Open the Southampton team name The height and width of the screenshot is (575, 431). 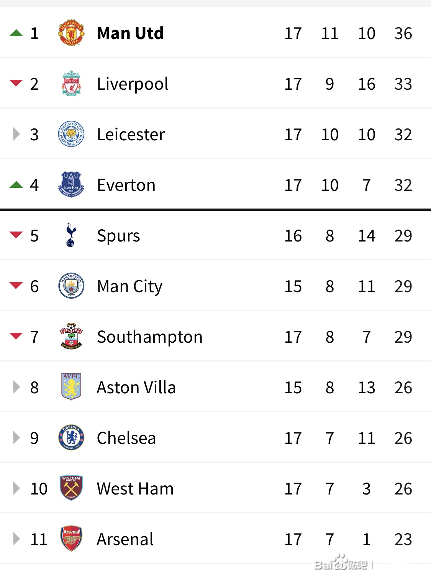click(149, 337)
